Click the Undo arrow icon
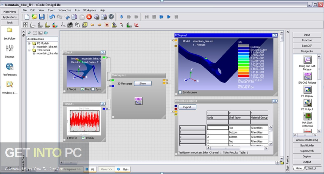The image size is (324, 174). pyautogui.click(x=52, y=17)
